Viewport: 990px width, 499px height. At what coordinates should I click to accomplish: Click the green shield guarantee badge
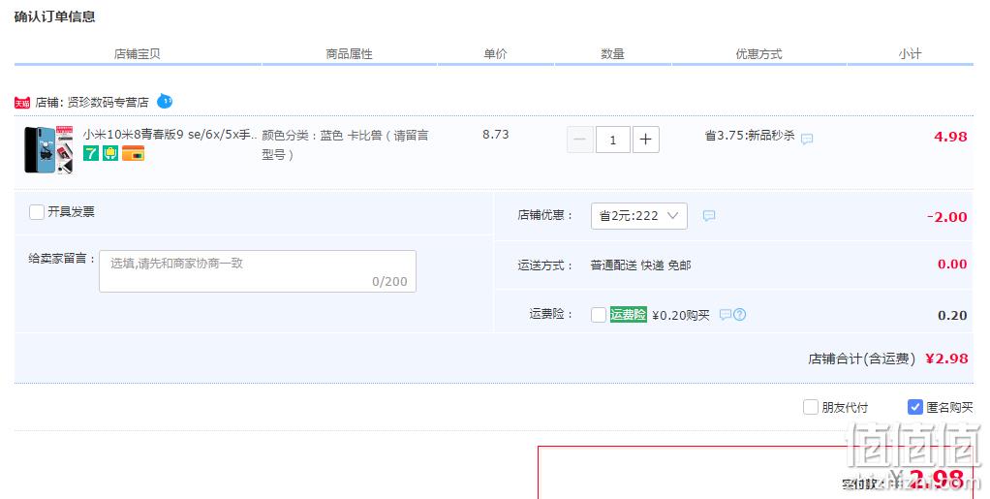click(110, 153)
